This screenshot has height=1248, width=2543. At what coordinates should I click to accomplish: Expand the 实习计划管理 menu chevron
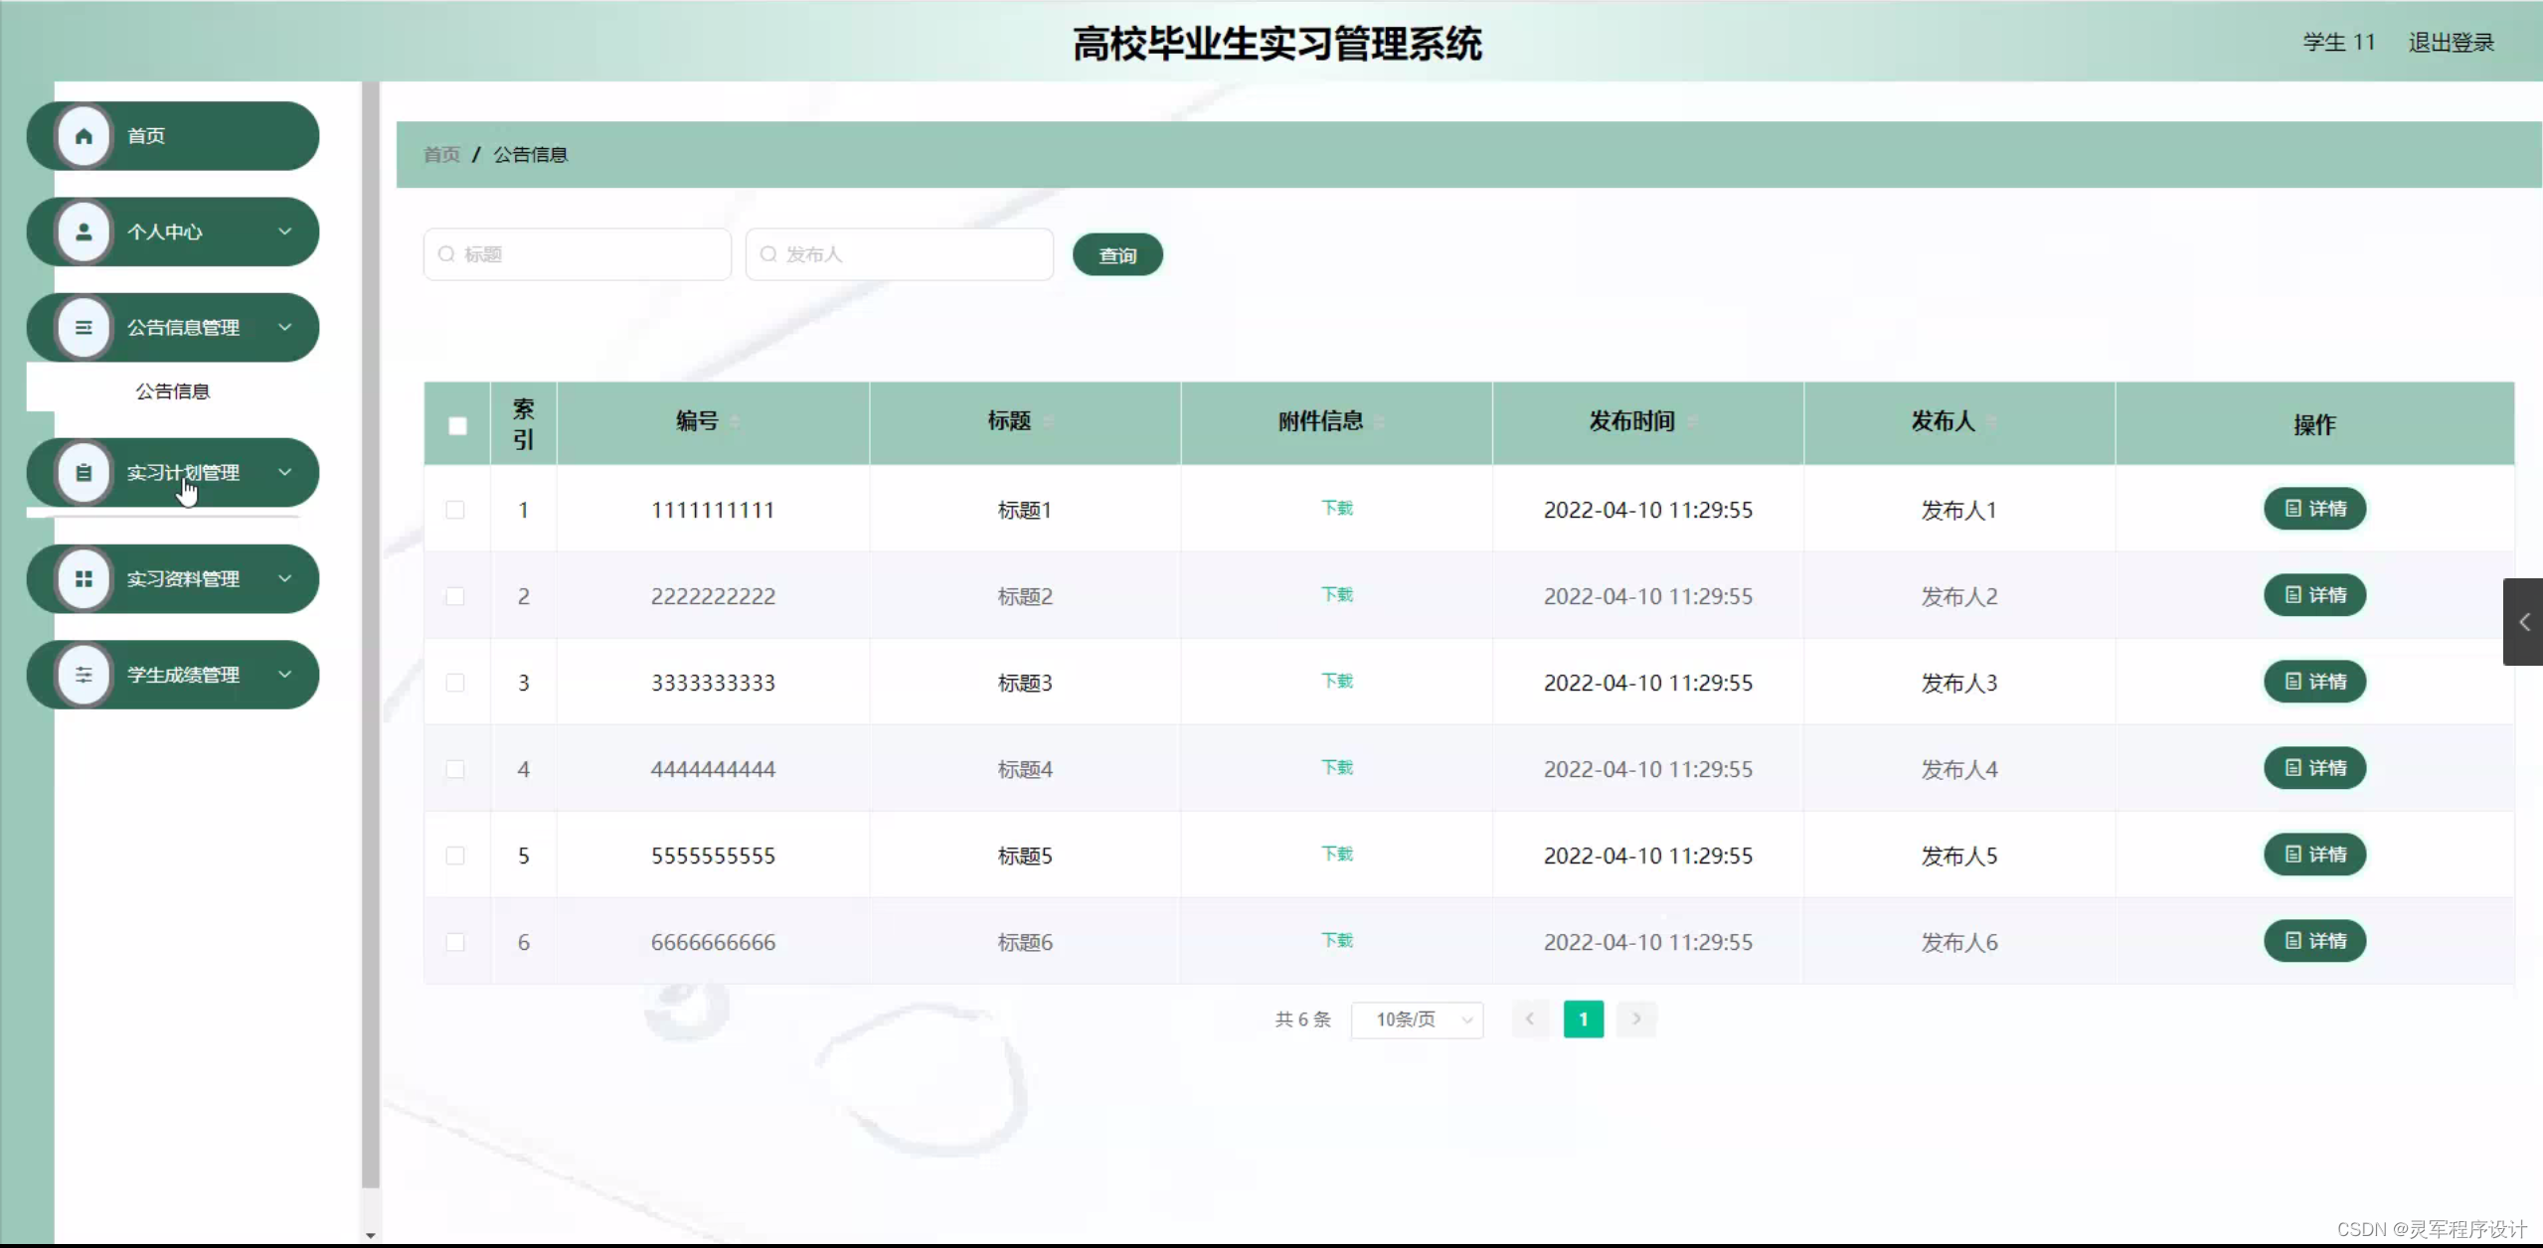[x=286, y=472]
